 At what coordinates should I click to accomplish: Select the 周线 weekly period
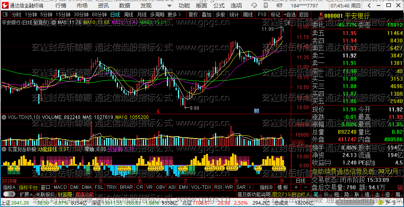pos(128,15)
